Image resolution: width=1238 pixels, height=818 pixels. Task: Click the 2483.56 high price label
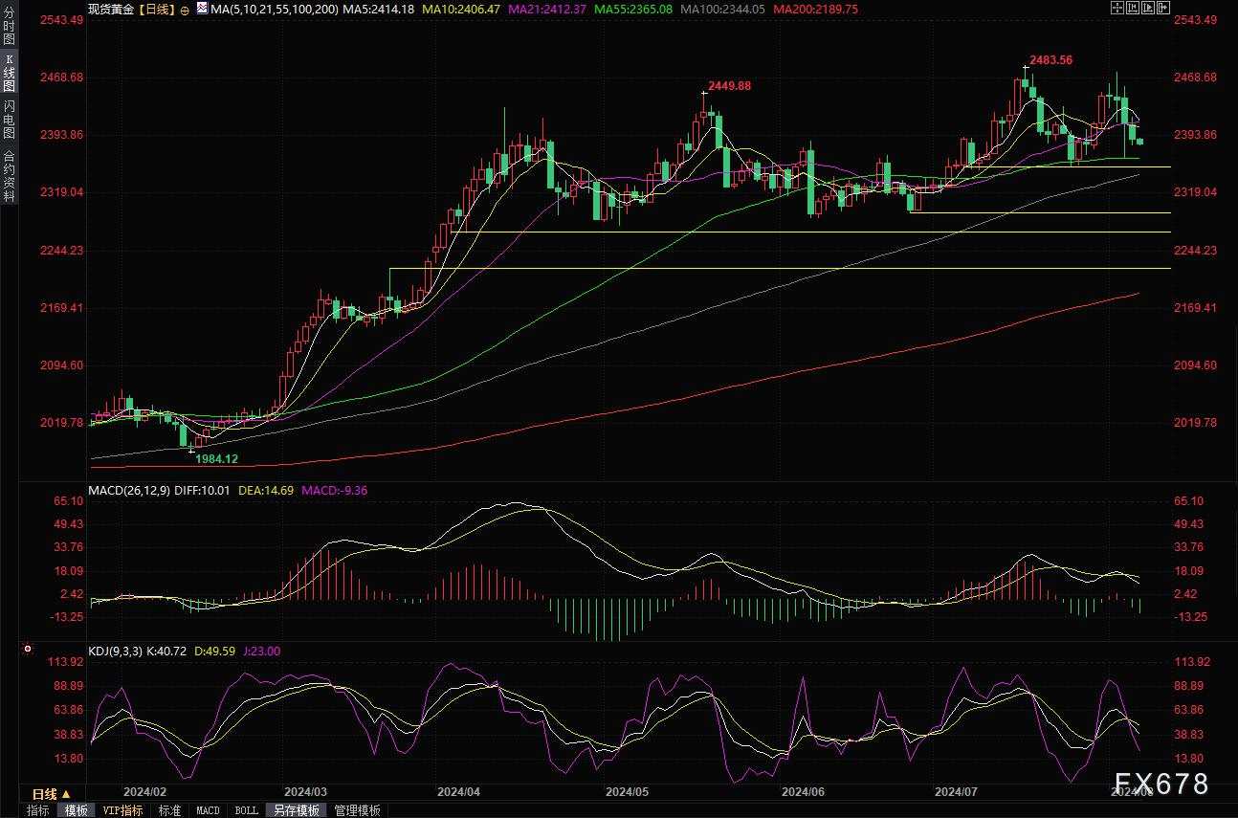[x=1051, y=60]
